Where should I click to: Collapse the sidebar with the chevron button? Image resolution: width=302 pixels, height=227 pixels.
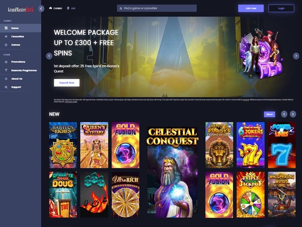coord(41,8)
